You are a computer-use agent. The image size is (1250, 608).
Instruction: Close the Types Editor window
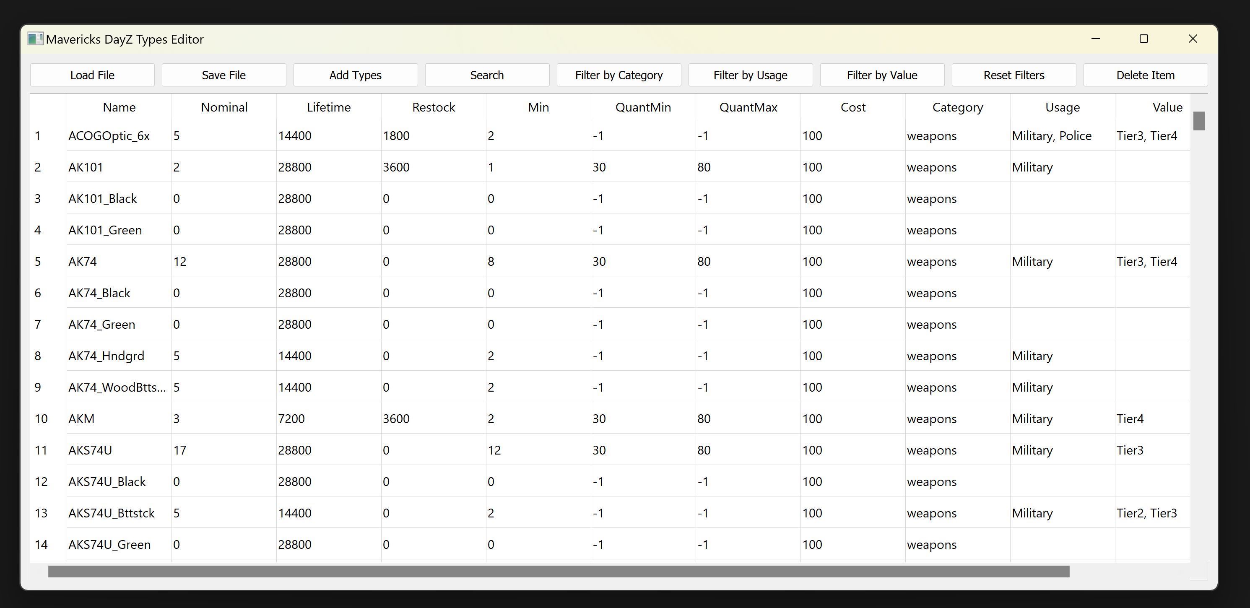click(x=1193, y=39)
